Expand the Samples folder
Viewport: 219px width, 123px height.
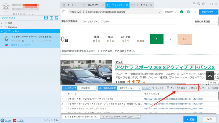pos(2,27)
